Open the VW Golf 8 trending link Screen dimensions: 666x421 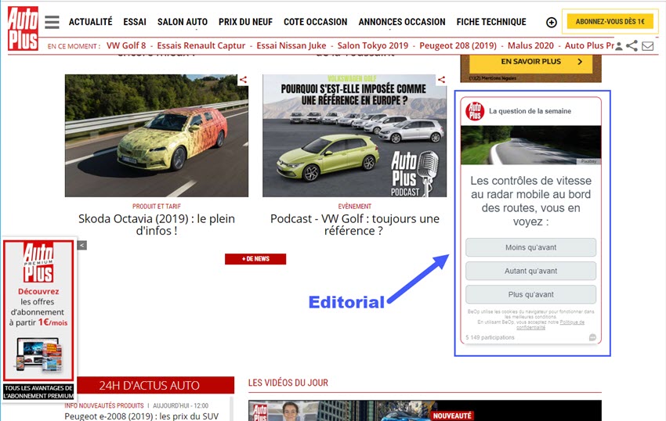[x=126, y=45]
